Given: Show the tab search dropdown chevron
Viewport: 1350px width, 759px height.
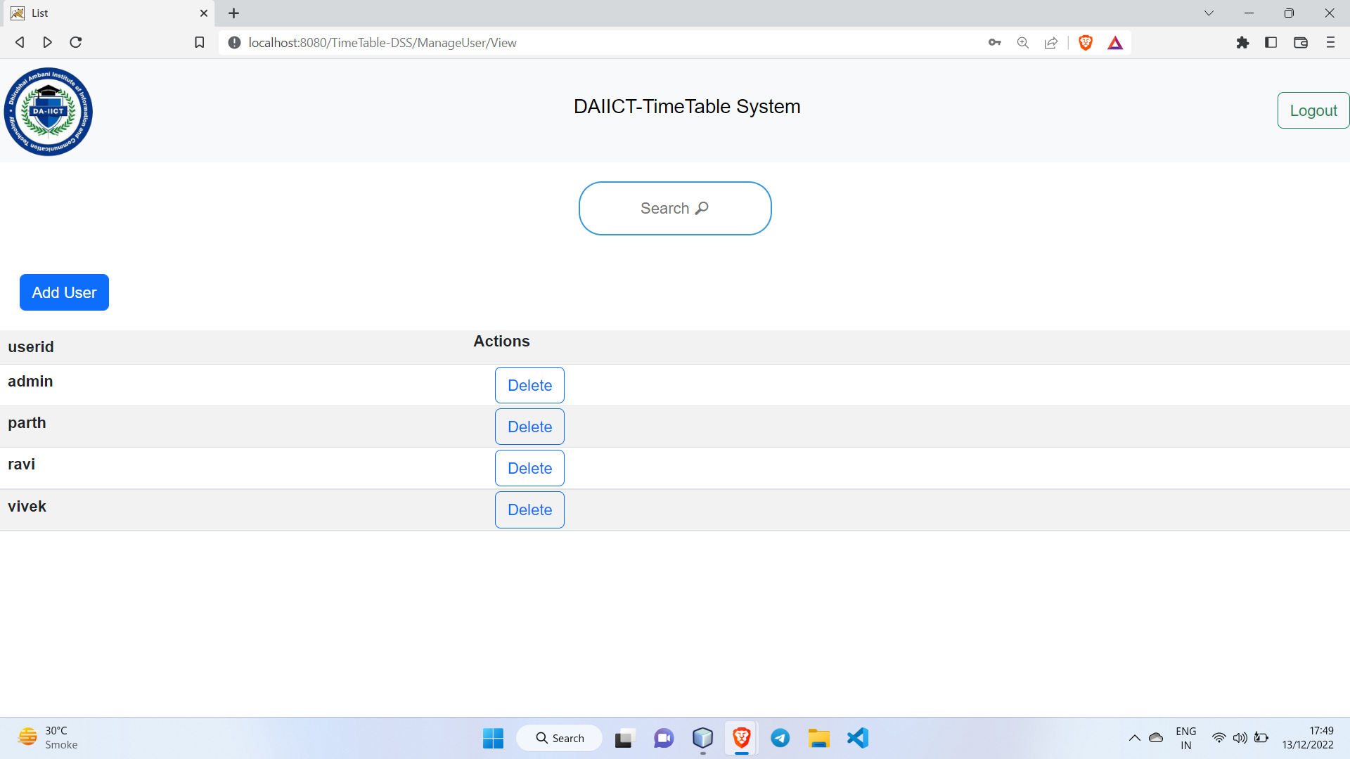Looking at the screenshot, I should pyautogui.click(x=1209, y=13).
